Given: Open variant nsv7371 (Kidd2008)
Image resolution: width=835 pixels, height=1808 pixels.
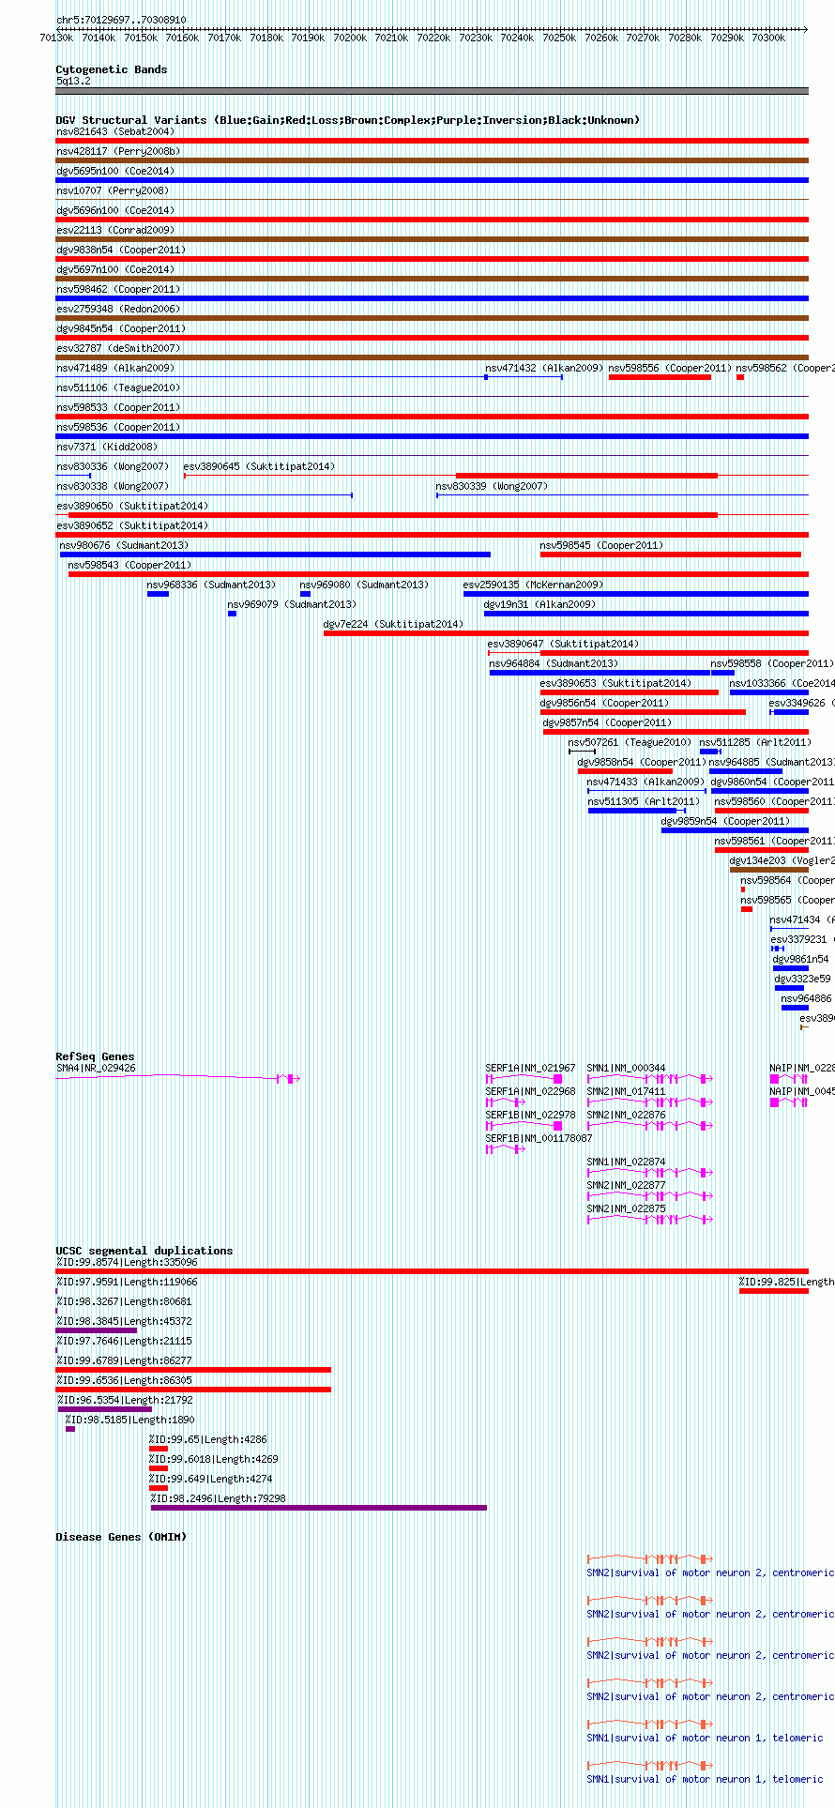Looking at the screenshot, I should pyautogui.click(x=107, y=447).
